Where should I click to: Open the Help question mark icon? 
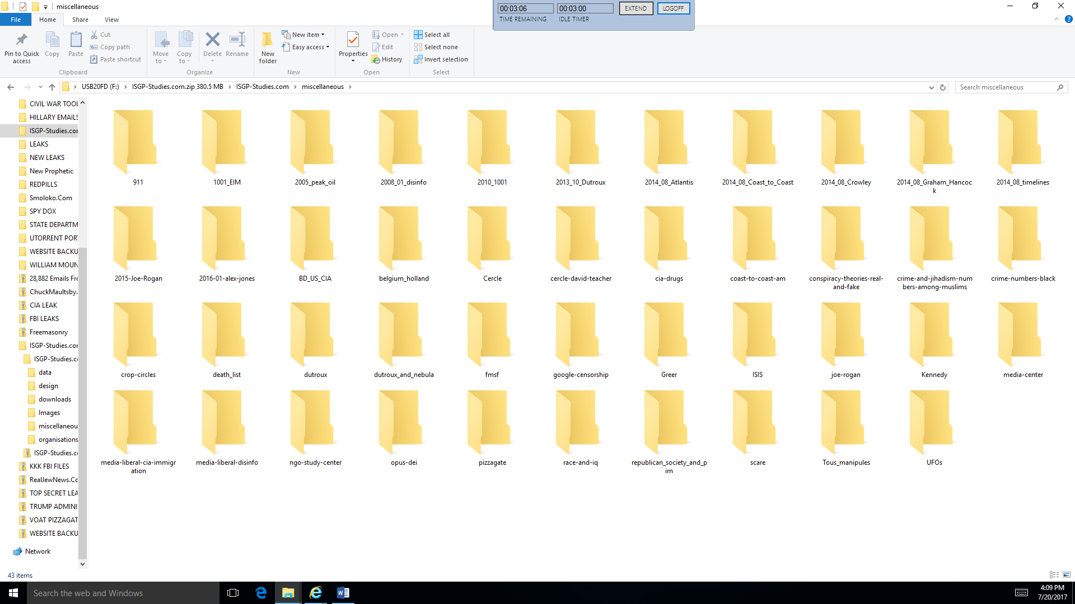pyautogui.click(x=1068, y=19)
